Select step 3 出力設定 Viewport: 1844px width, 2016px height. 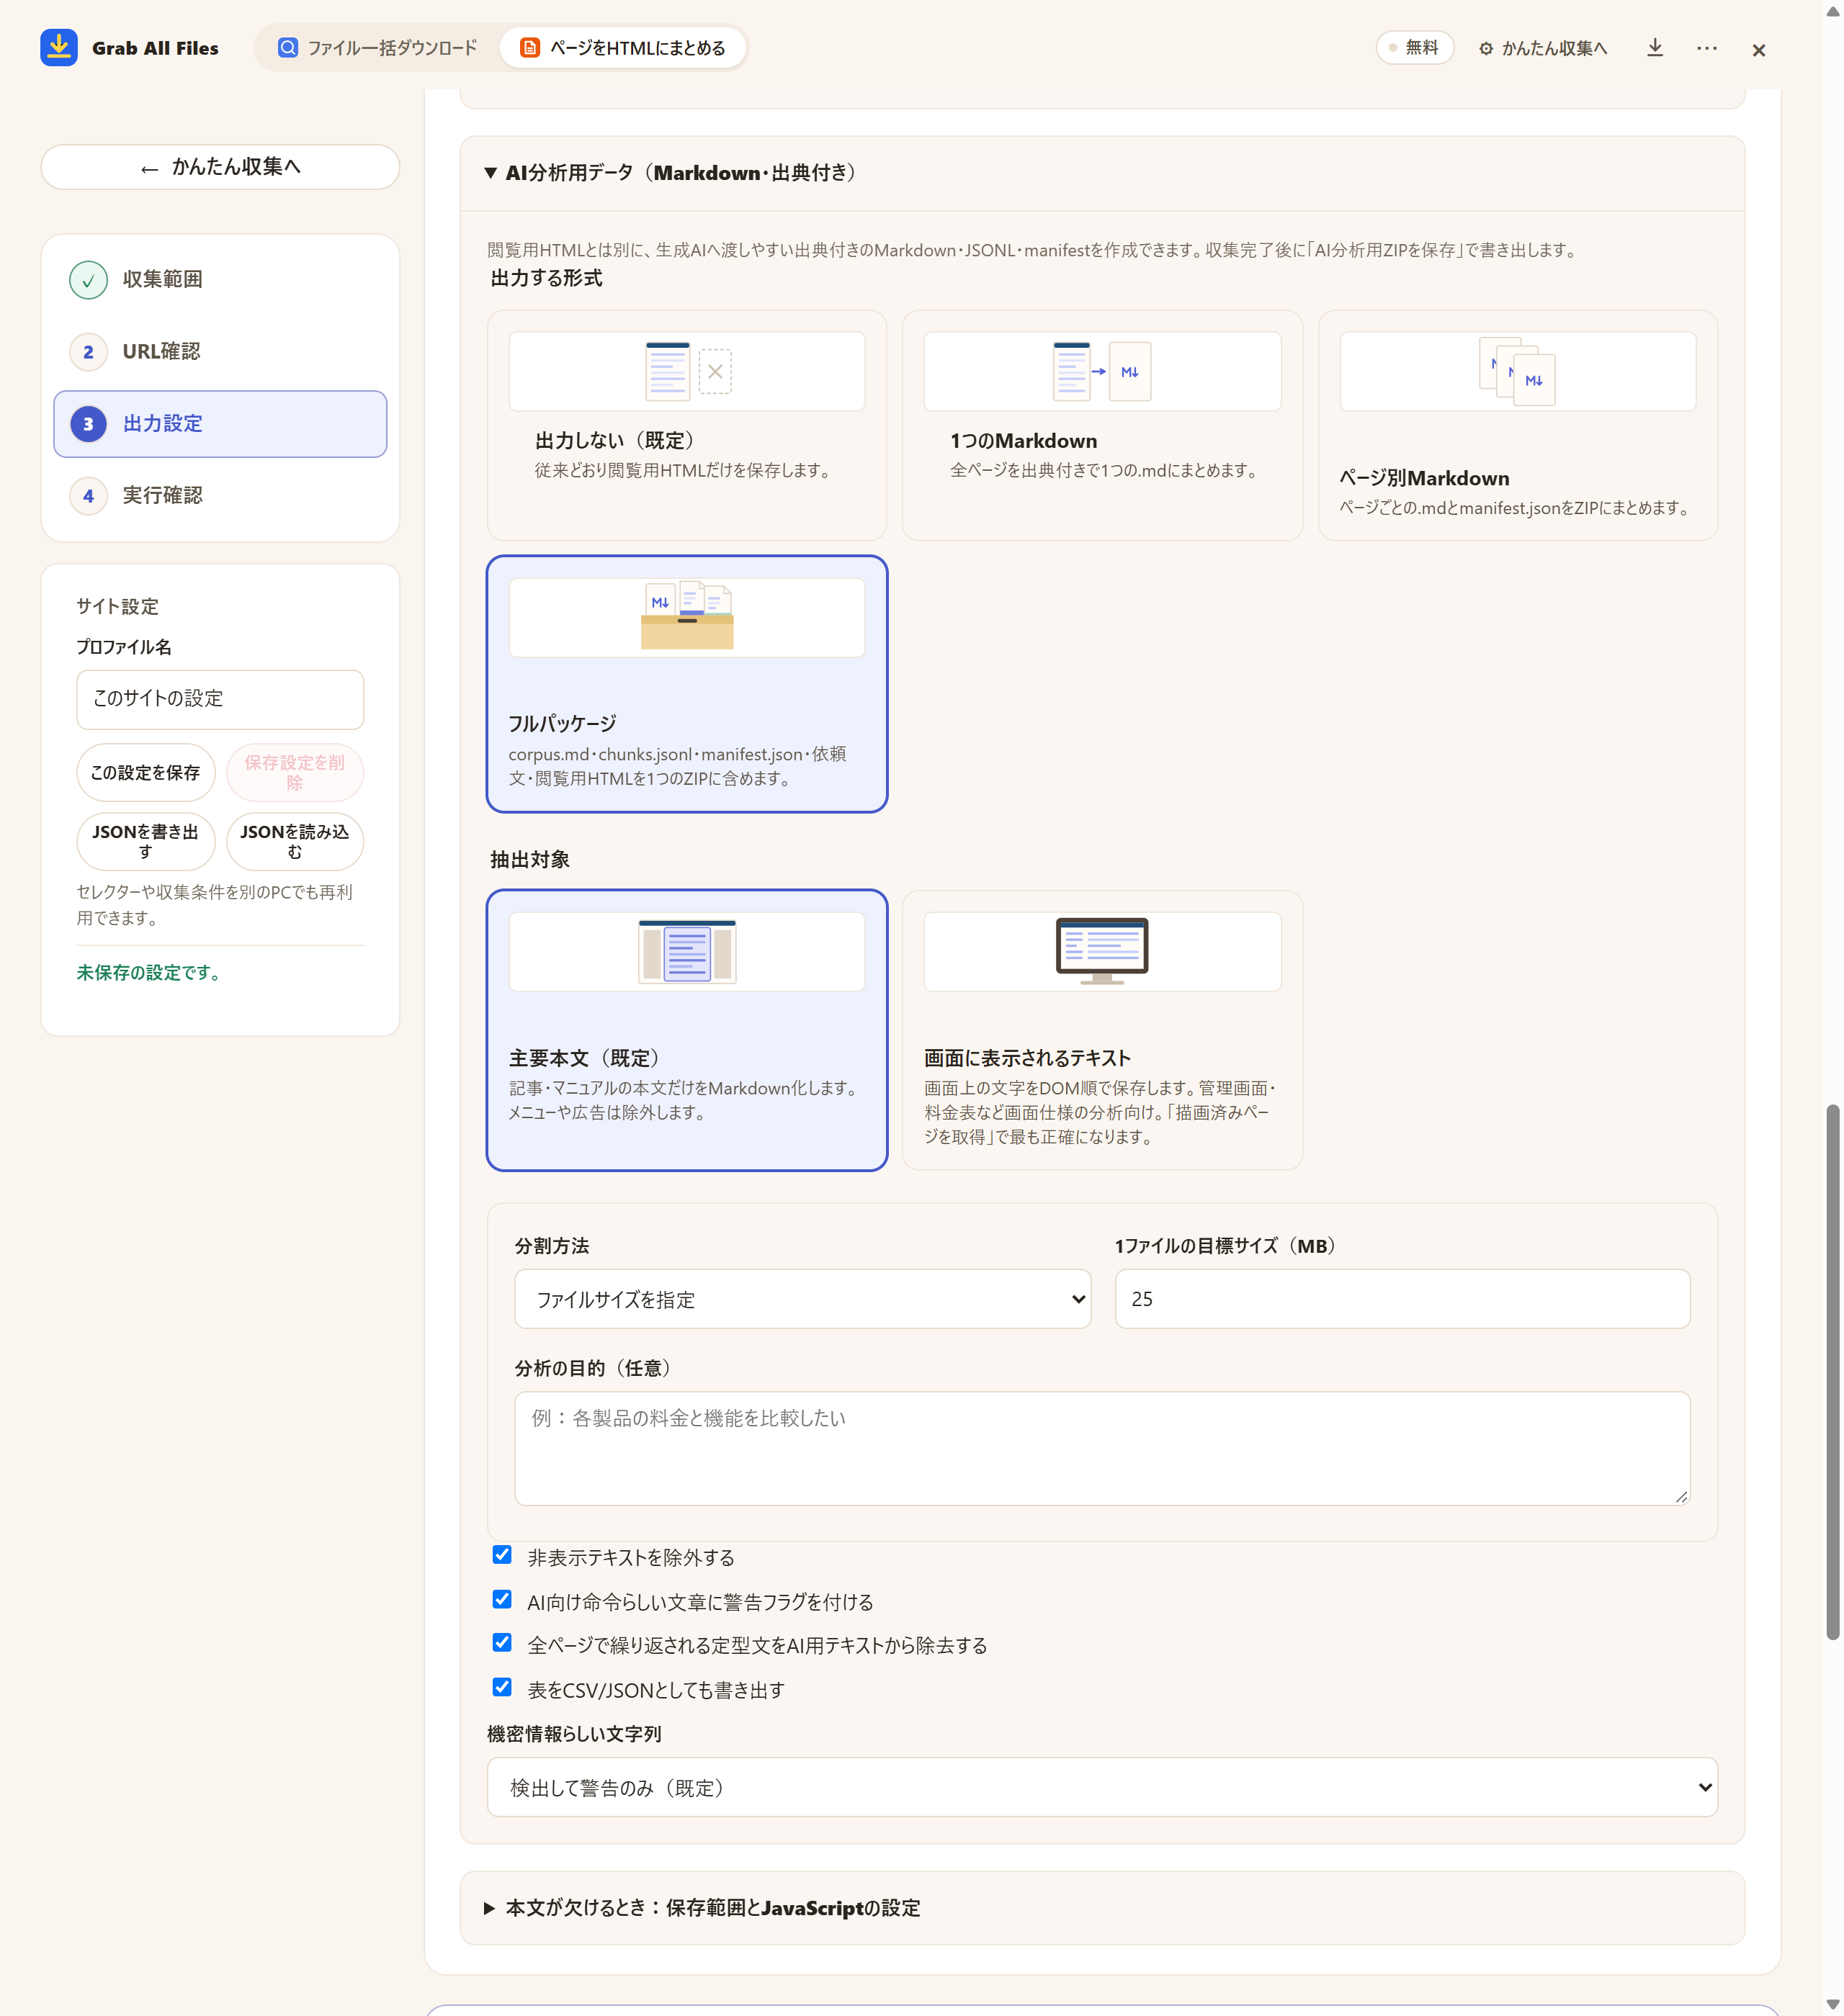point(220,424)
